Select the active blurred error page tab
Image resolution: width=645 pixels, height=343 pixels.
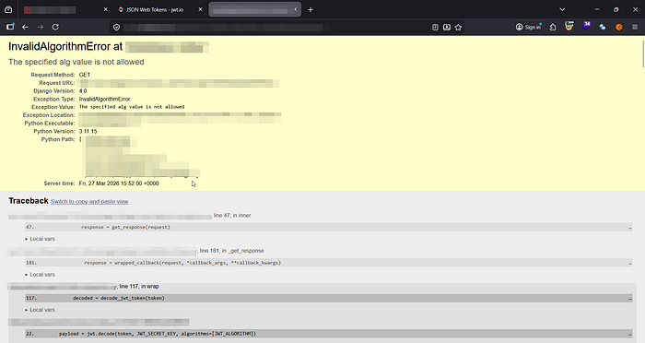[254, 9]
